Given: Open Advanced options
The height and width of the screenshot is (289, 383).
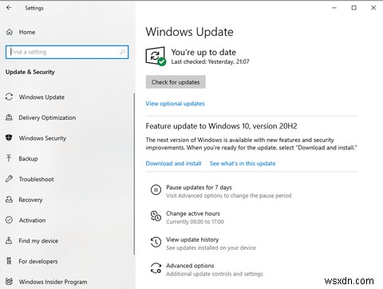Looking at the screenshot, I should click(x=190, y=266).
